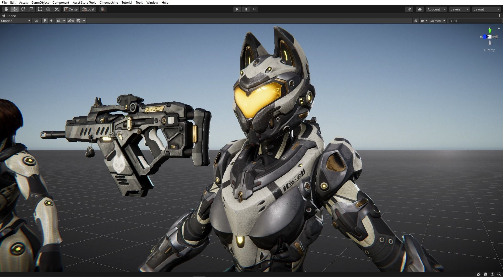The height and width of the screenshot is (277, 503).
Task: Click the Pause button
Action: click(246, 9)
